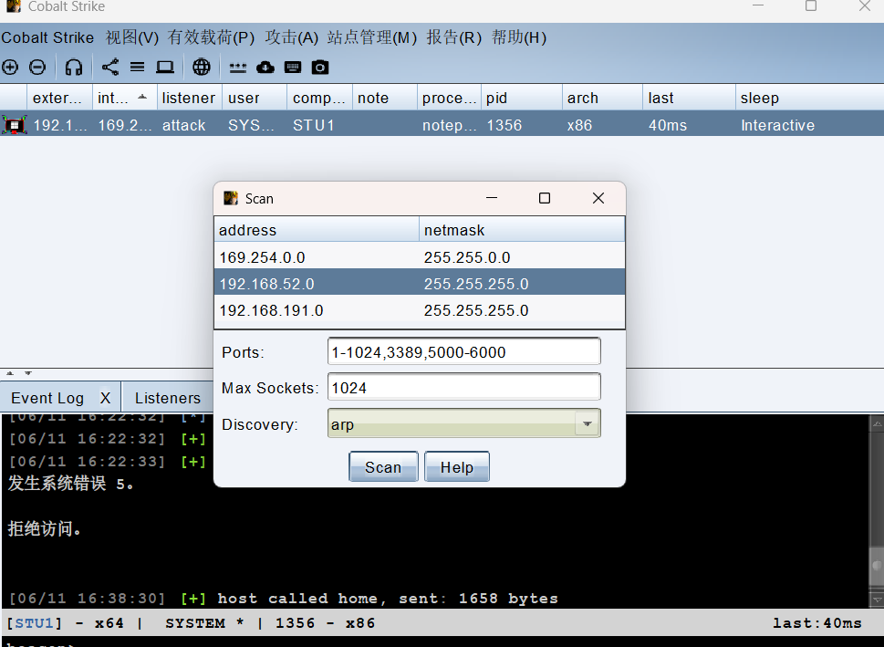The width and height of the screenshot is (884, 647).
Task: Switch to session table view icon
Action: (x=137, y=68)
